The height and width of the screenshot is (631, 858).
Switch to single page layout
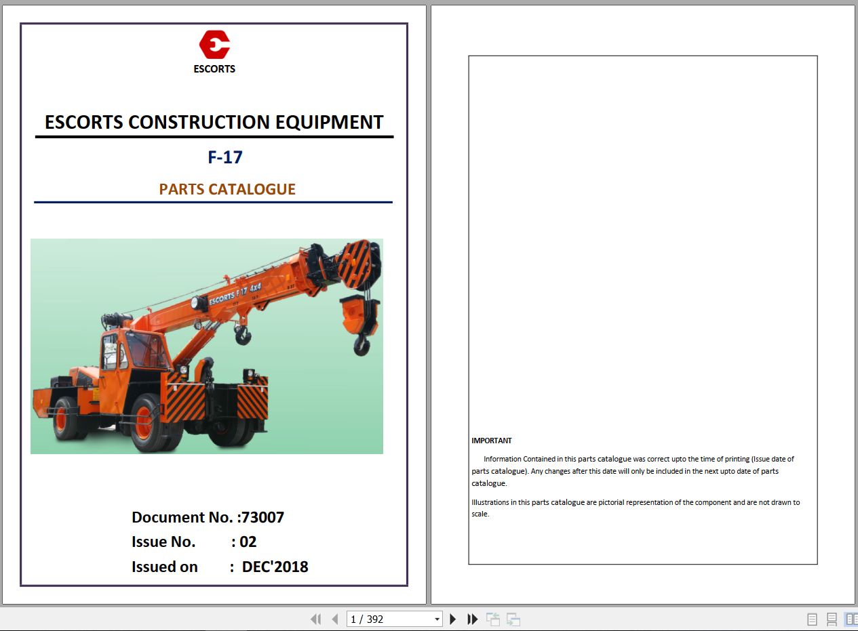(812, 619)
